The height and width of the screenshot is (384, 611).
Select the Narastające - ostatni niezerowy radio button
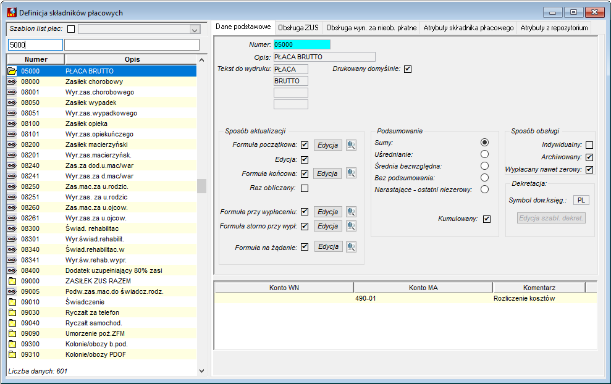484,190
